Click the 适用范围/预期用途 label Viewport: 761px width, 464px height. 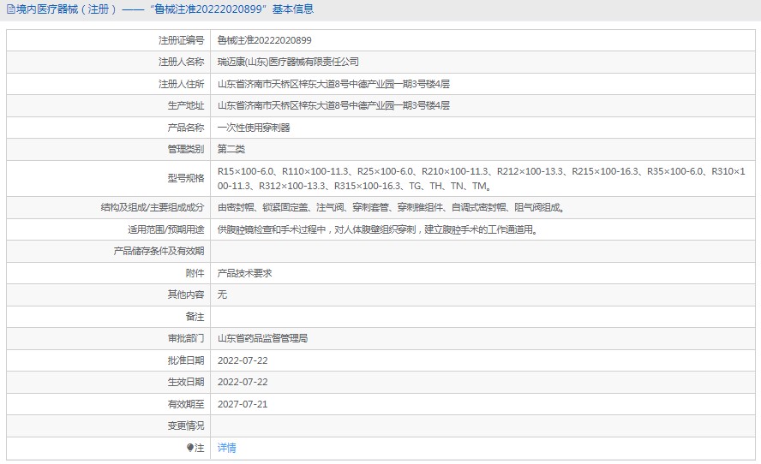pos(166,229)
